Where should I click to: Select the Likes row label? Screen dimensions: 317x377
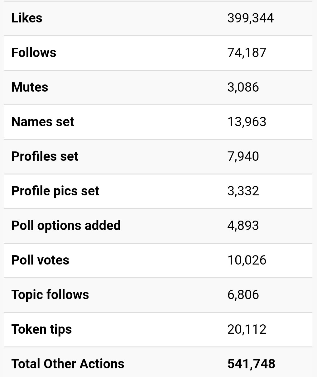tap(27, 18)
